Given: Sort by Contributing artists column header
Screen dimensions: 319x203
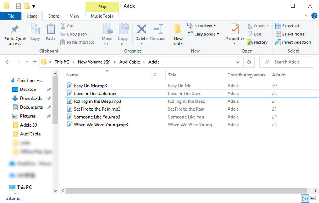Looking at the screenshot, I should (x=247, y=75).
